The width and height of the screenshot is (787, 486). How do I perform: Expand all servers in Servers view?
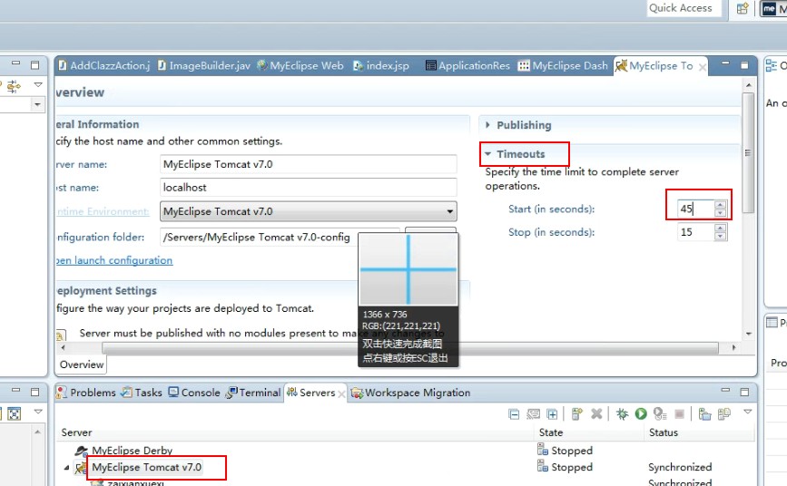click(x=552, y=414)
